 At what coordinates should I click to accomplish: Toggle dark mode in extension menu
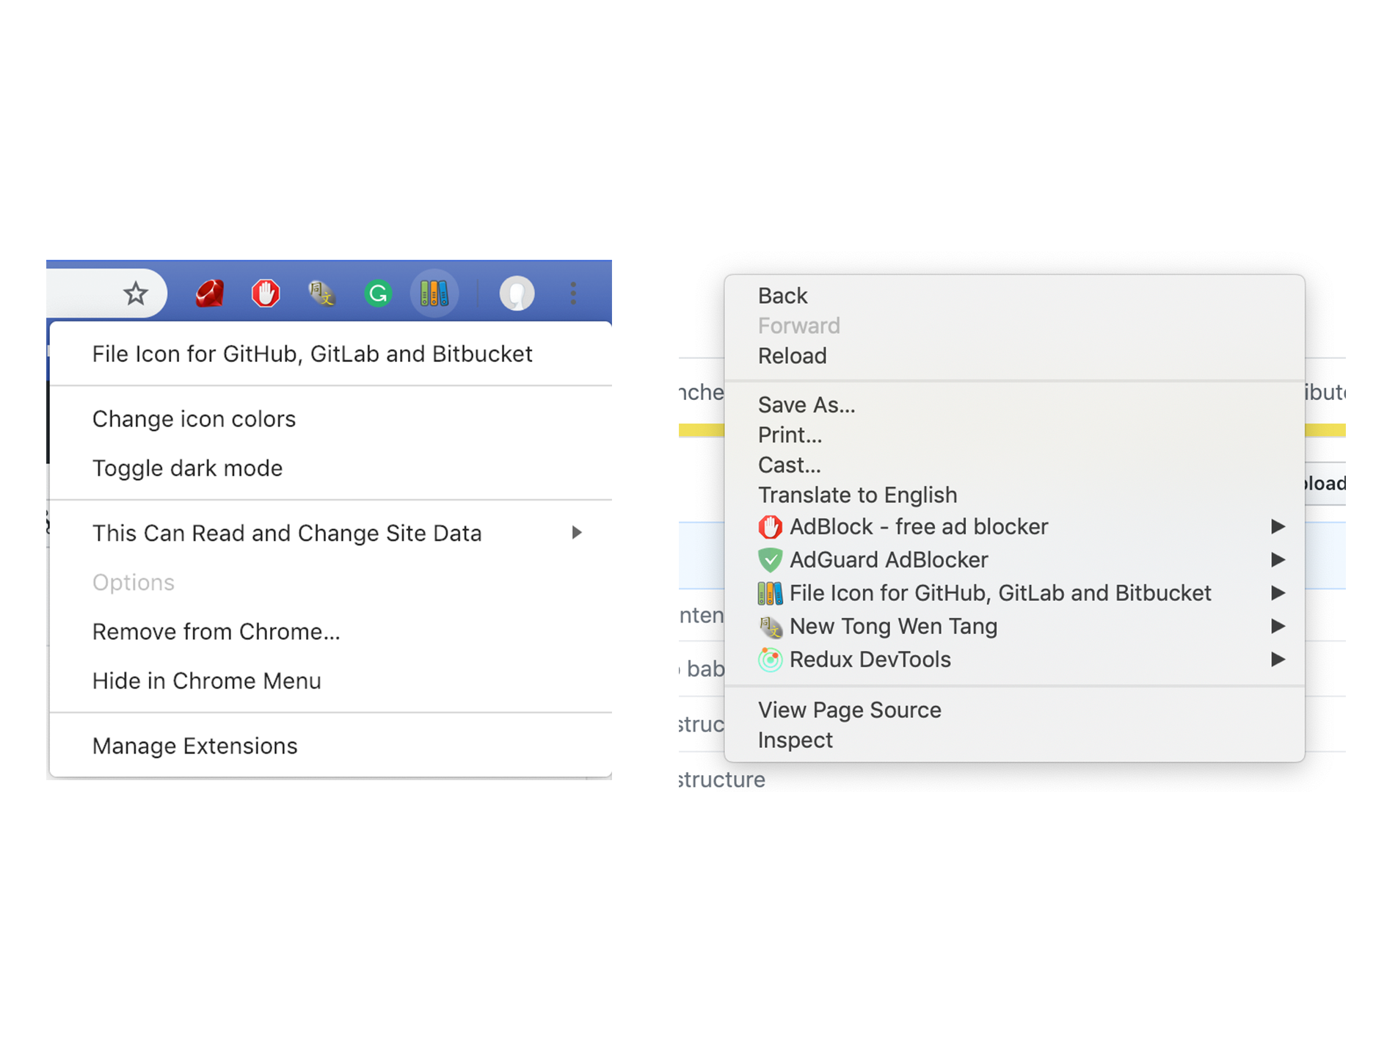tap(187, 468)
